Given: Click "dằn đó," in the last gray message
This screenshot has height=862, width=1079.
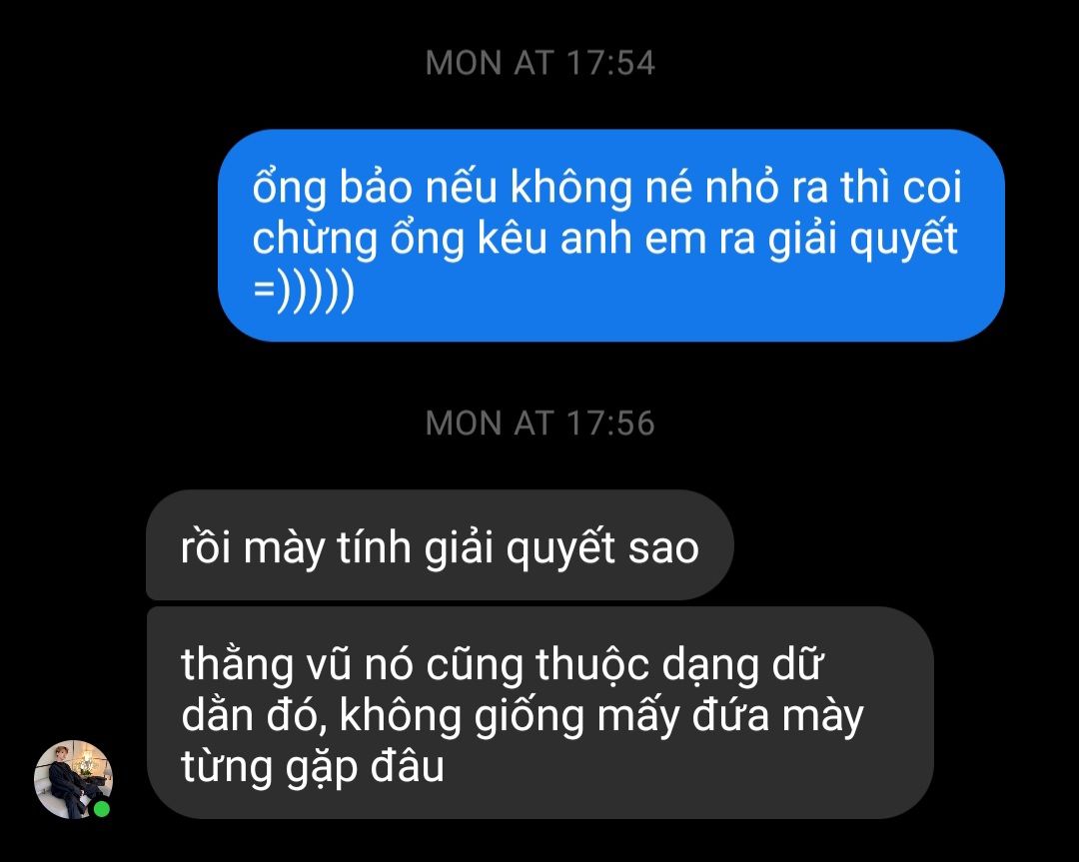Looking at the screenshot, I should pyautogui.click(x=250, y=716).
